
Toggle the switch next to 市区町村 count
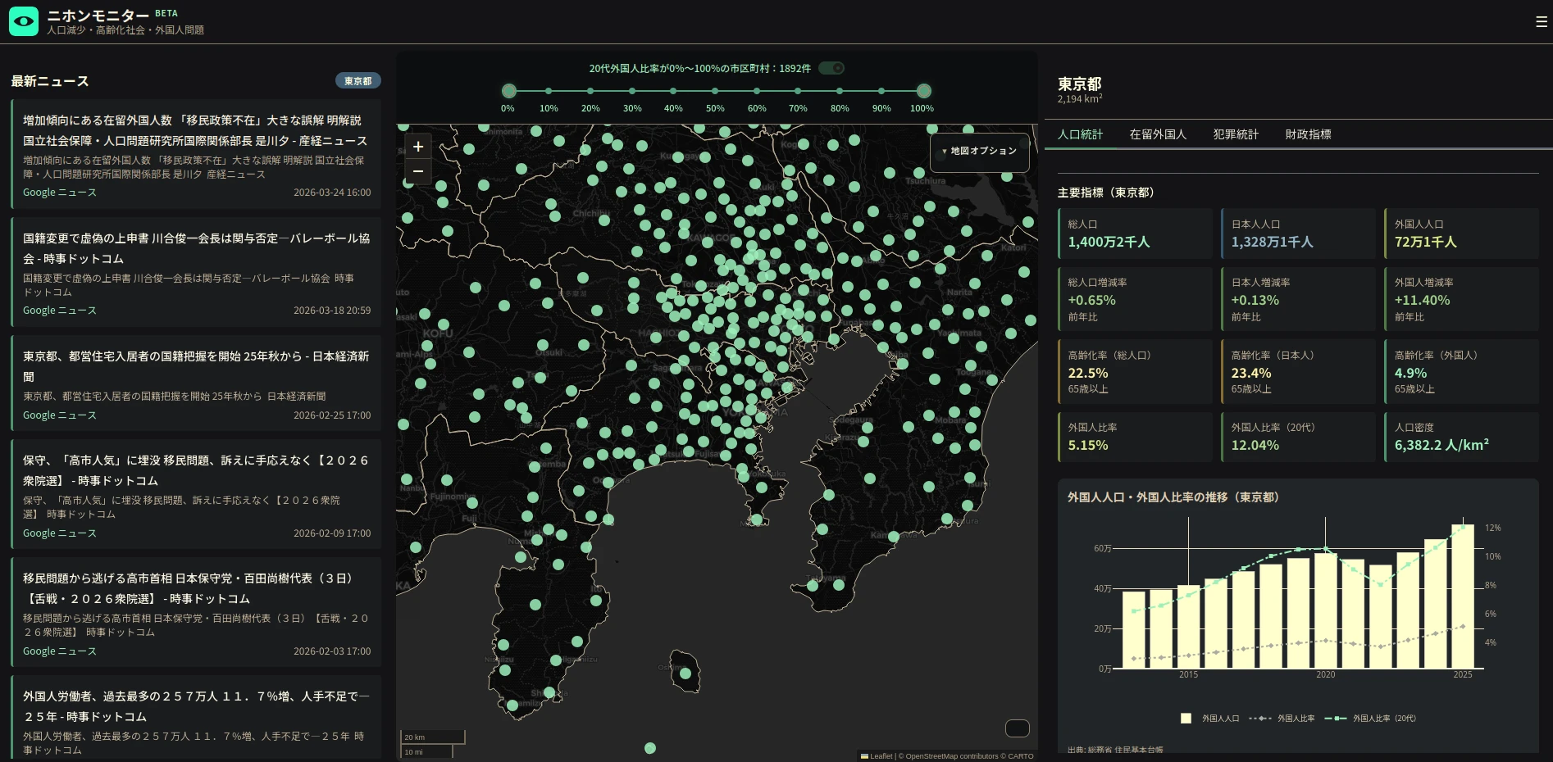831,68
